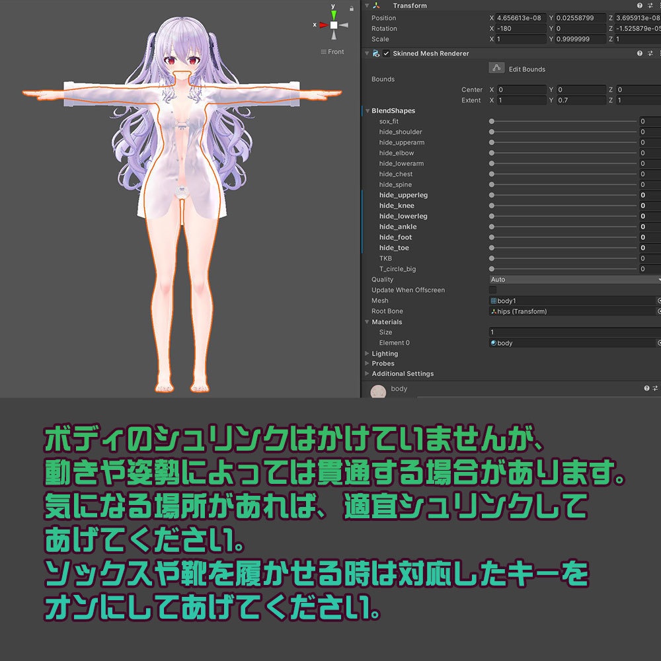
Task: Click the grey bottom cone of scene gizmo
Action: pos(334,36)
